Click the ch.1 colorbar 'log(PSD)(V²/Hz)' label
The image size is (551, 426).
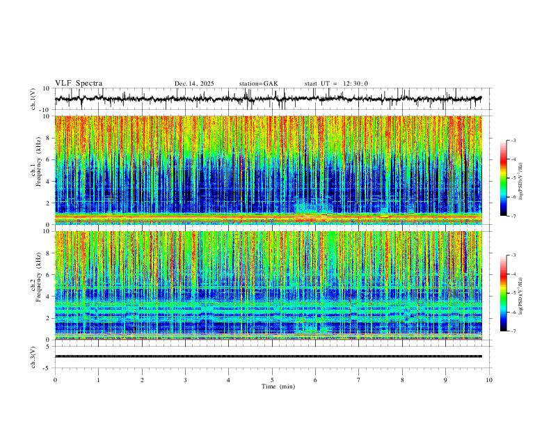click(x=521, y=182)
